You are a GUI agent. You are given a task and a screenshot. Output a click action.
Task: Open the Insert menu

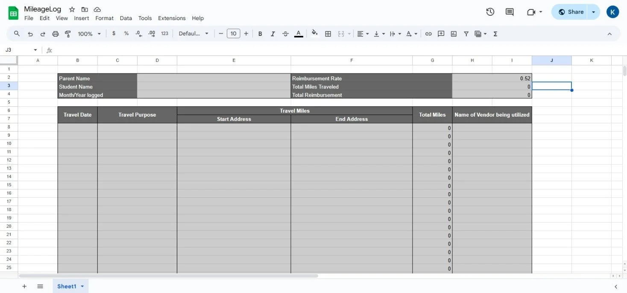pyautogui.click(x=82, y=18)
